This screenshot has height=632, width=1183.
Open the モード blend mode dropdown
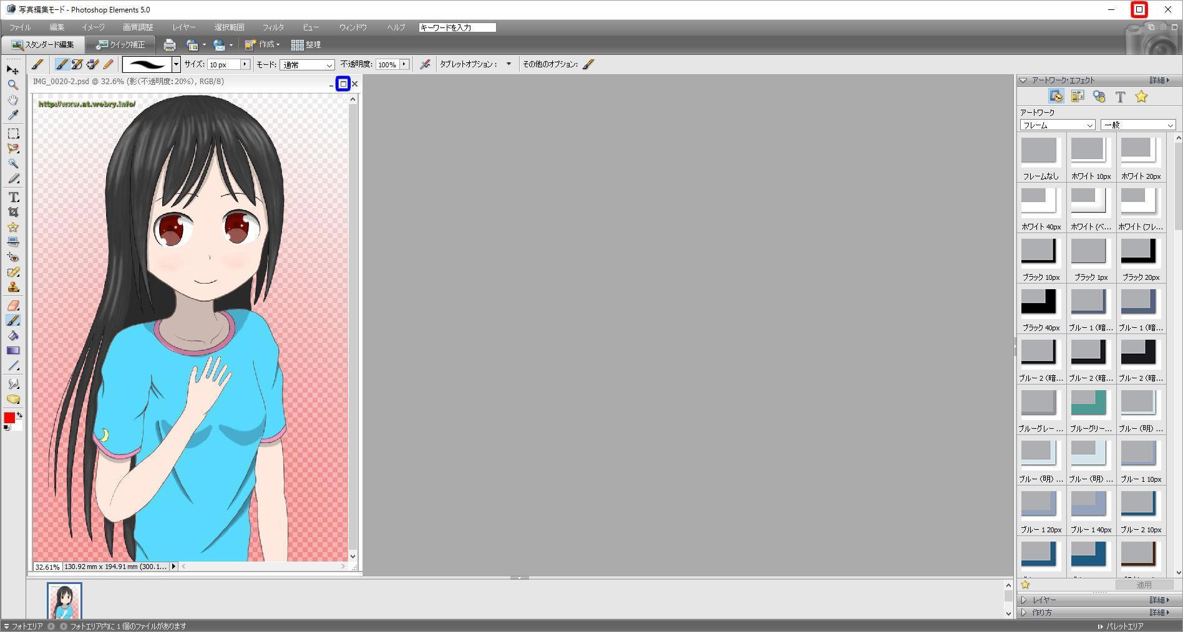point(307,65)
